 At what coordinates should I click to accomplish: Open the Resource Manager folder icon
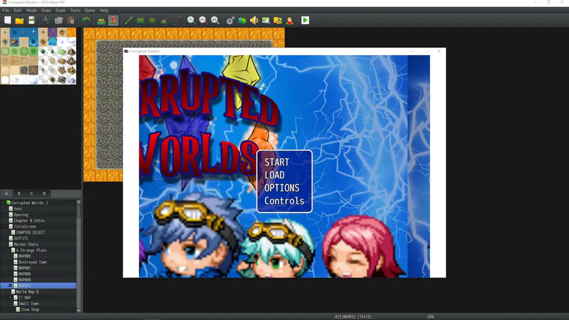278,20
